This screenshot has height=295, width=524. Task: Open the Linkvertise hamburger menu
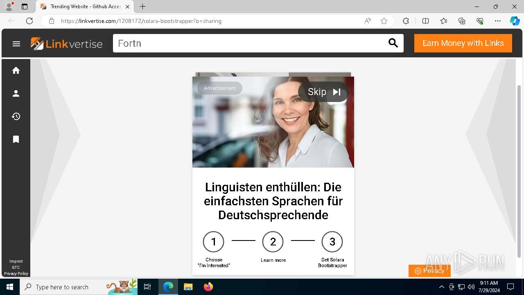16,44
